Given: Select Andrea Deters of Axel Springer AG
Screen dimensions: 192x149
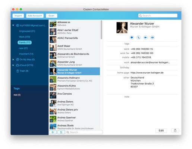Looking at the screenshot, I should click(x=74, y=103).
